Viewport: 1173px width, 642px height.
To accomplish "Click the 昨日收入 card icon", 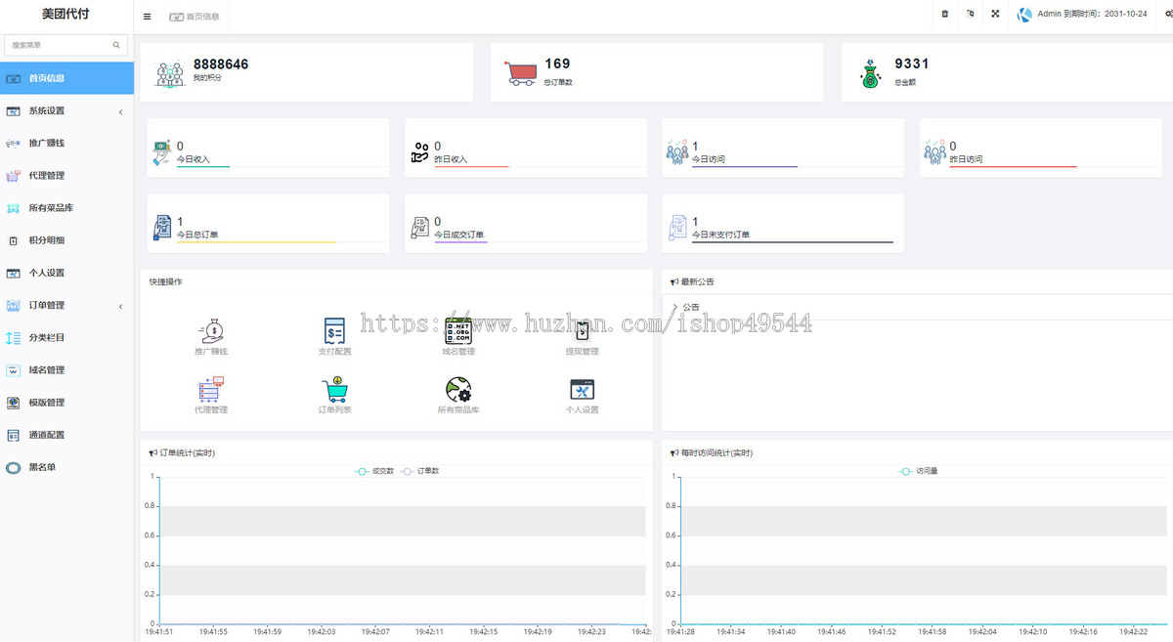I will tap(420, 151).
